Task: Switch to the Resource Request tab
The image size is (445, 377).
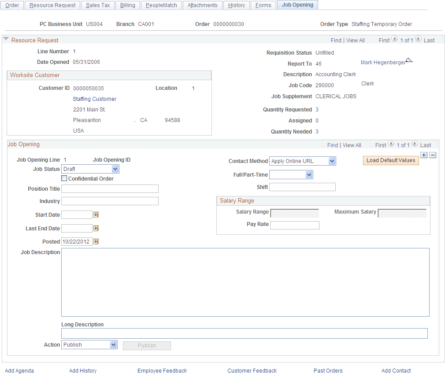Action: (52, 5)
